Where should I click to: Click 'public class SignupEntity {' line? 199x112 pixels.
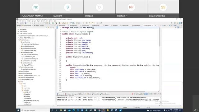tap(76, 34)
